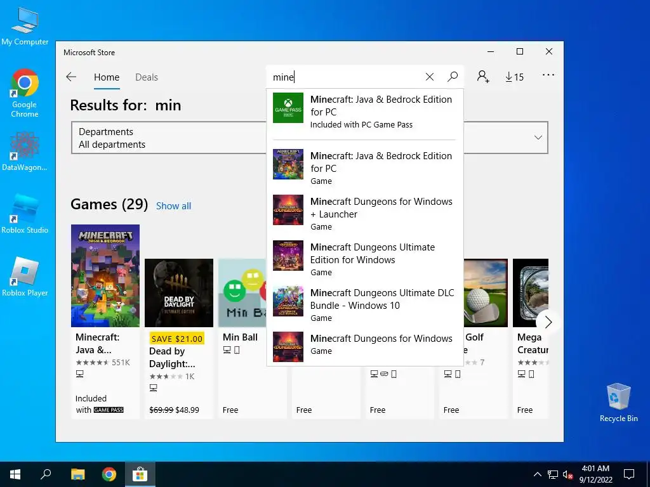The width and height of the screenshot is (650, 487).
Task: Click the muted volume tray icon
Action: pyautogui.click(x=567, y=474)
